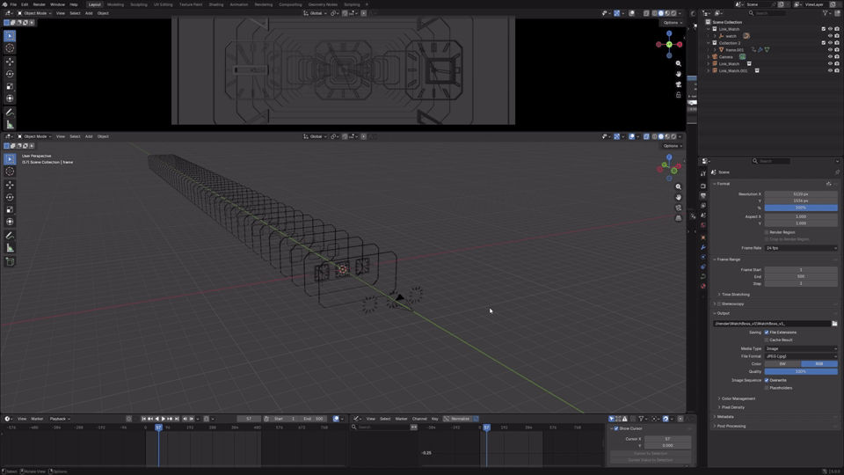Open the File Format JPEG dropdown
Screen dimensions: 844x475
click(801, 356)
